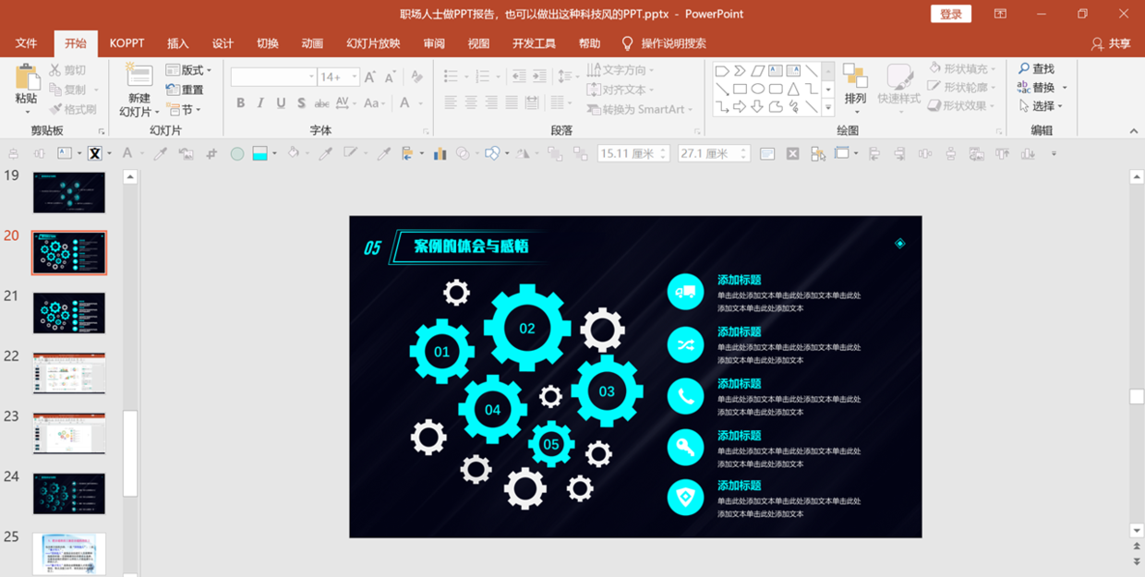Click the increase font size icon
Image resolution: width=1145 pixels, height=577 pixels.
pos(370,78)
